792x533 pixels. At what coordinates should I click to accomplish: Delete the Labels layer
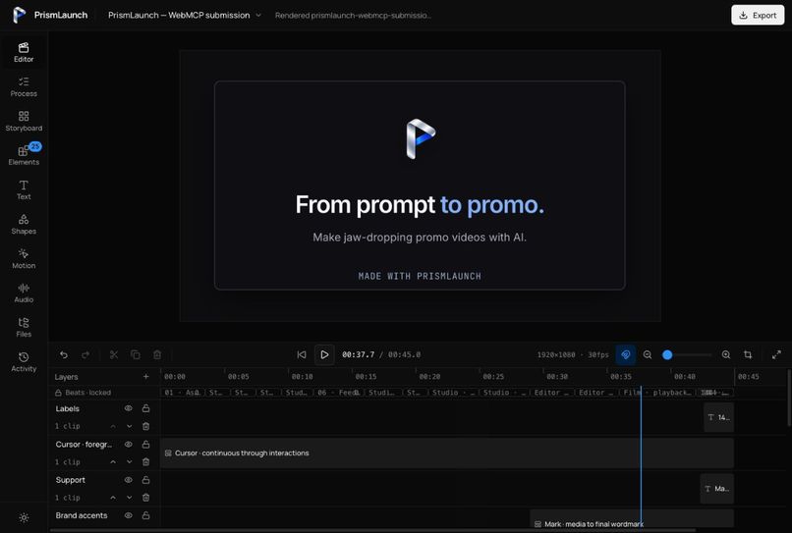point(146,426)
